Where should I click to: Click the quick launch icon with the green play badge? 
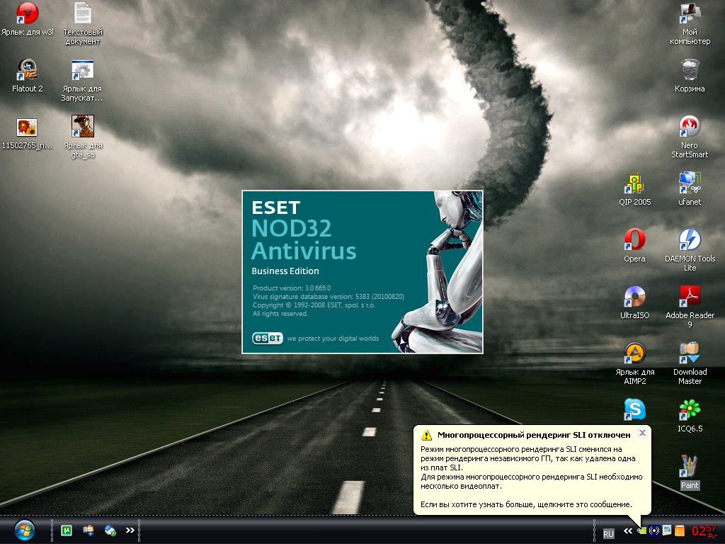click(110, 530)
